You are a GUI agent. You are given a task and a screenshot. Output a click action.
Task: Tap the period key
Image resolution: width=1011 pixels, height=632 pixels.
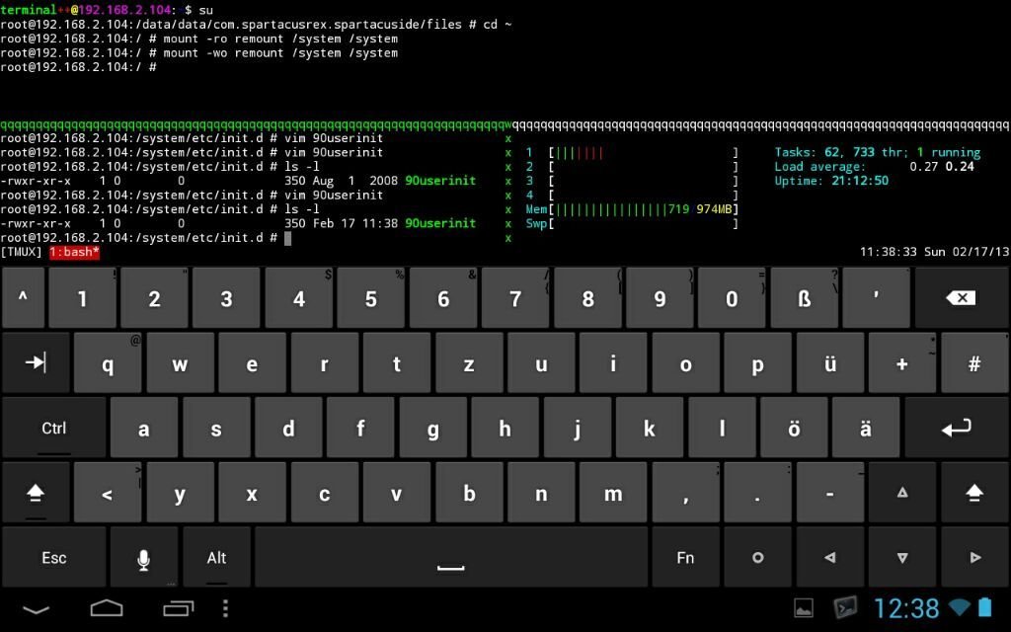[x=757, y=493]
